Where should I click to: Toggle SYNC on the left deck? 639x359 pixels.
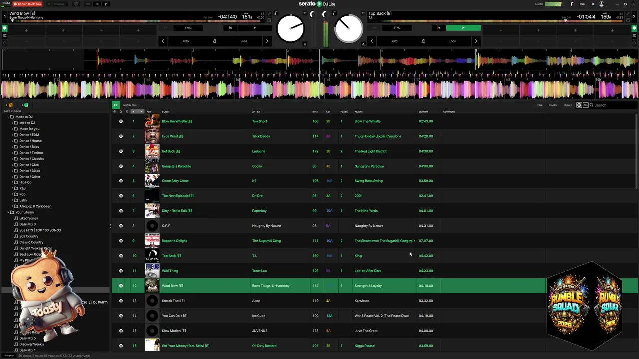click(x=188, y=28)
